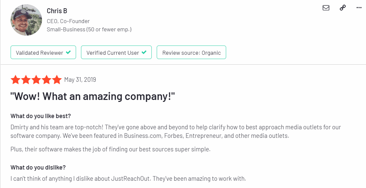Click the third orange rating star
This screenshot has height=188, width=366.
pos(36,80)
